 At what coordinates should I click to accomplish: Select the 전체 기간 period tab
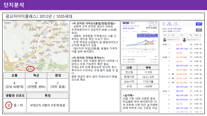135,32
